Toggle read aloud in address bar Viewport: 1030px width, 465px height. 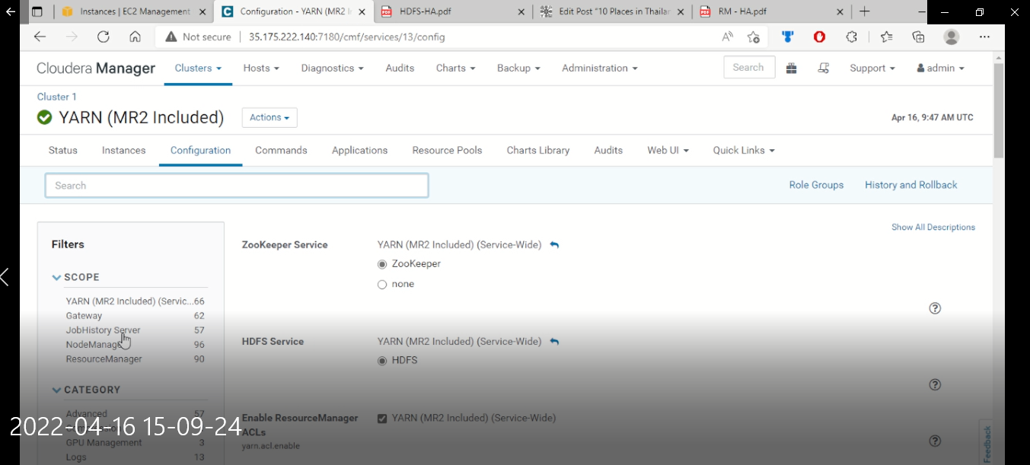[x=727, y=37]
